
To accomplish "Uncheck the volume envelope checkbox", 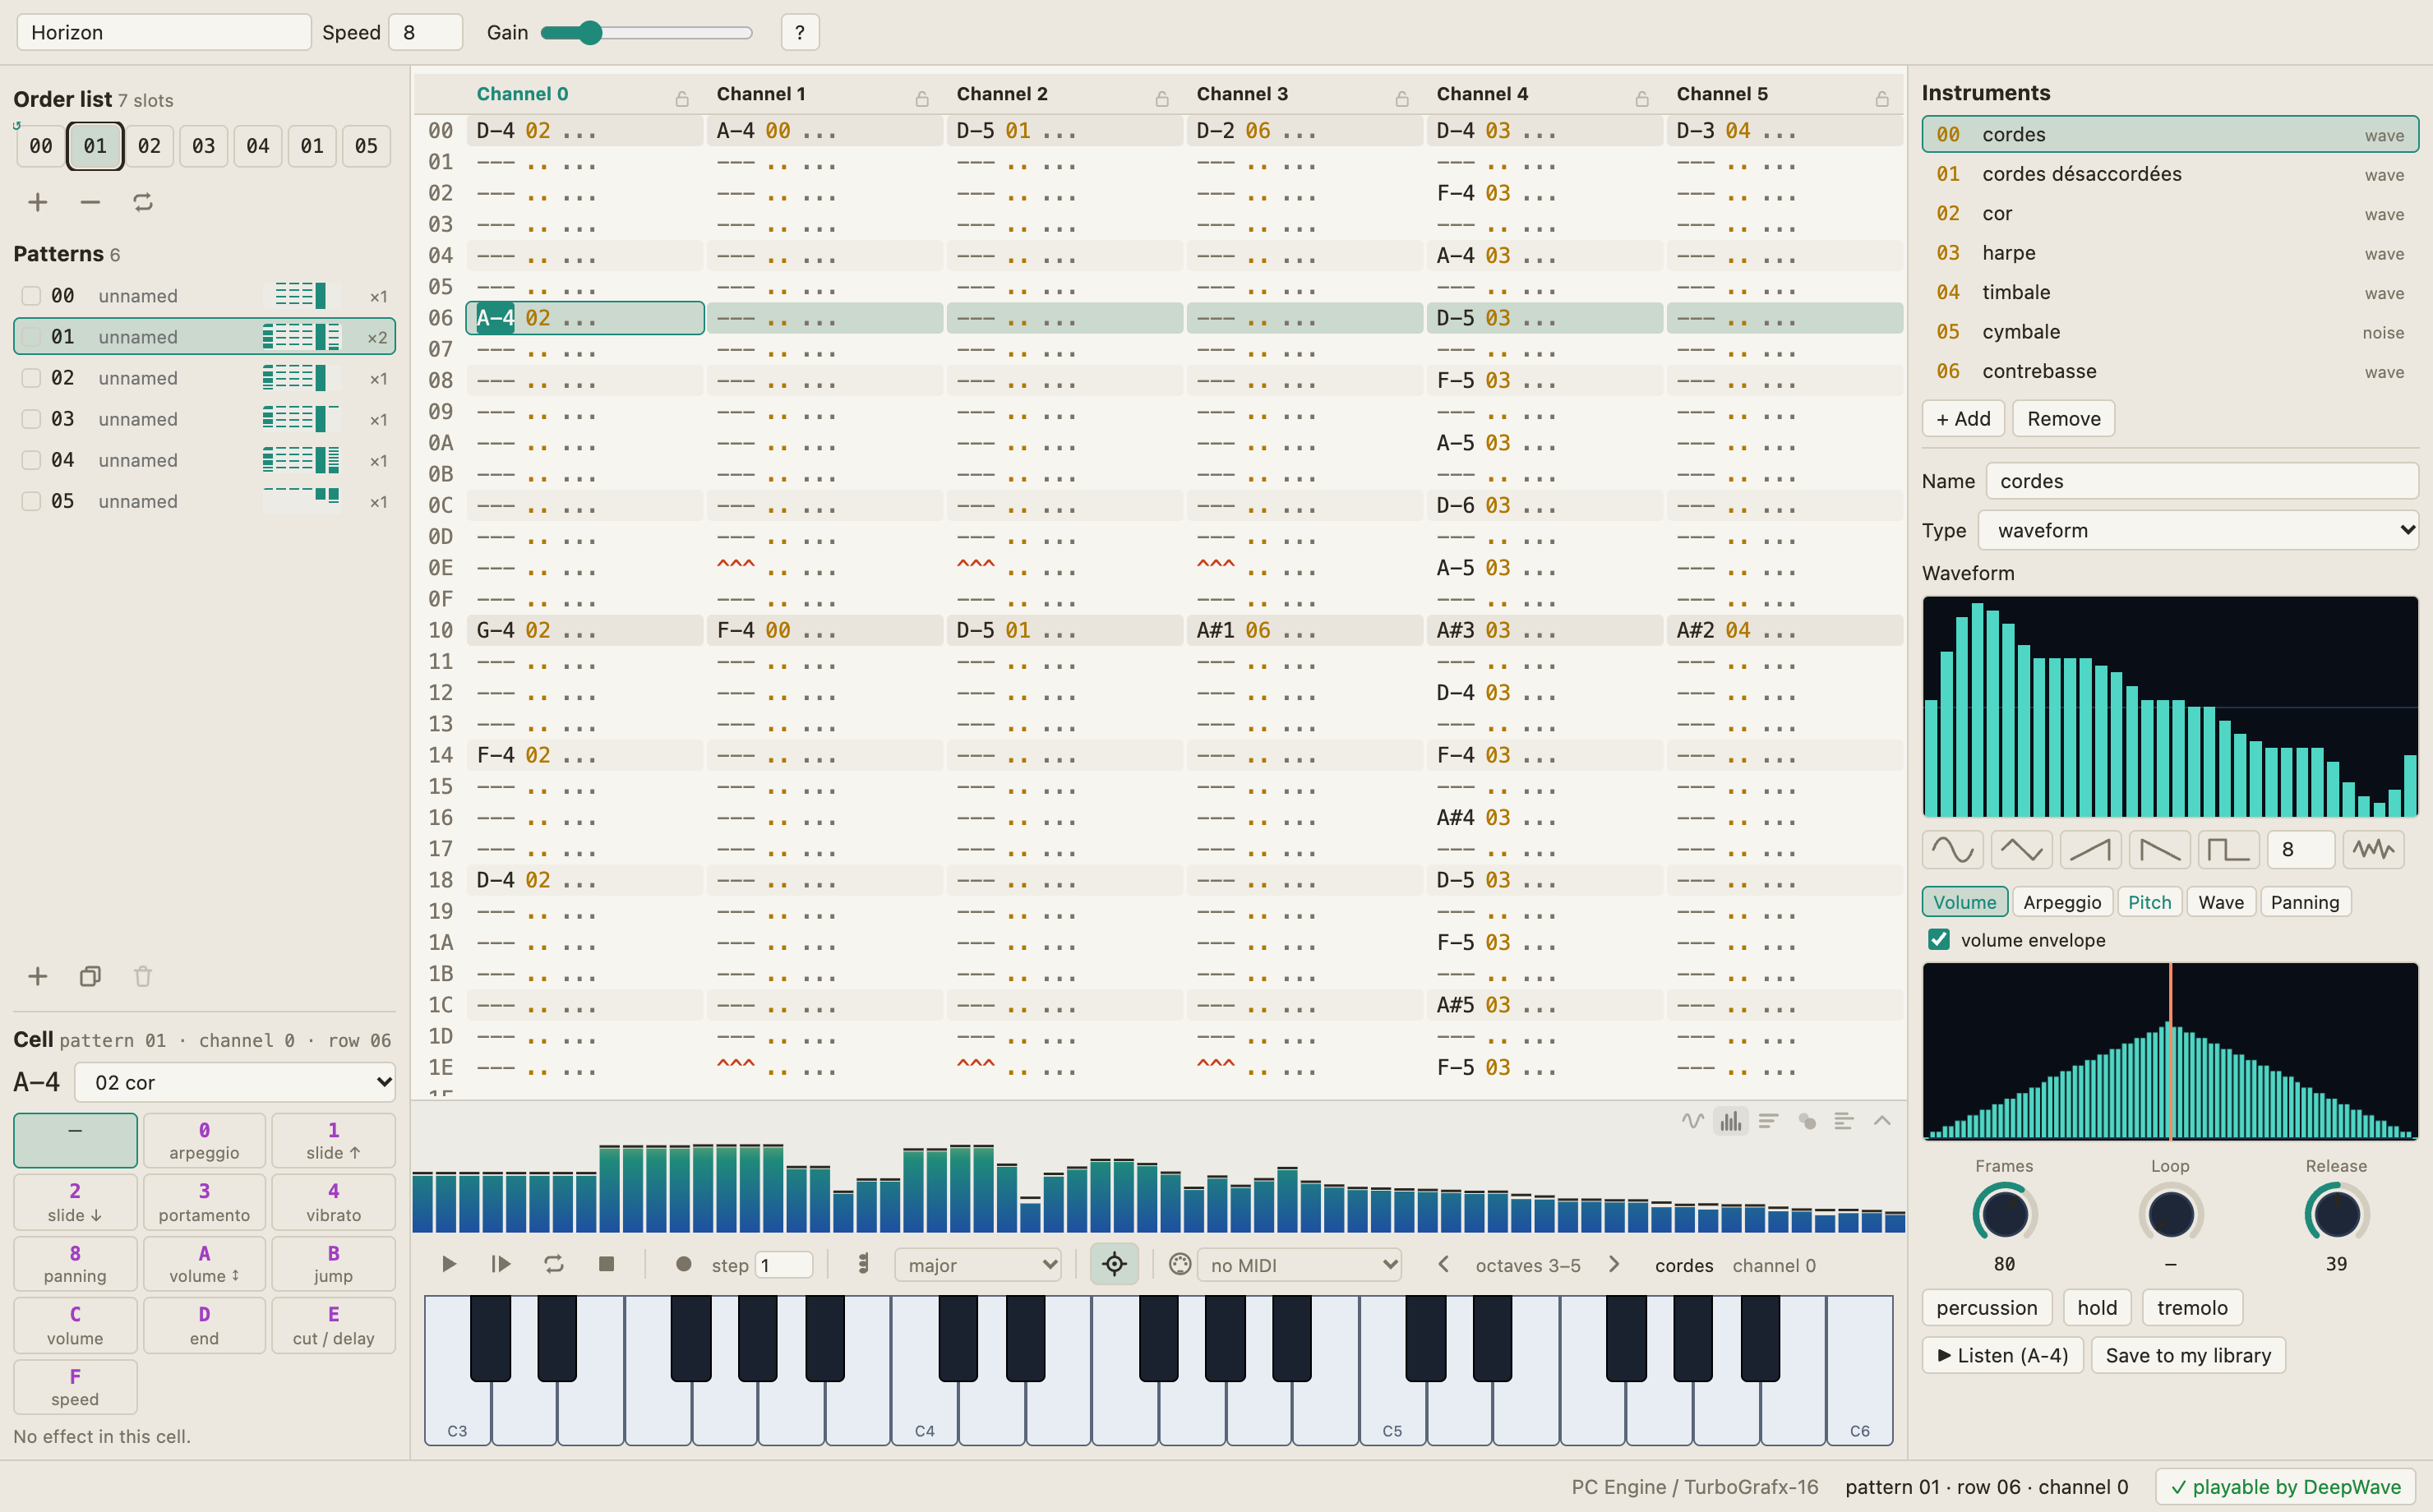I will pos(1938,940).
